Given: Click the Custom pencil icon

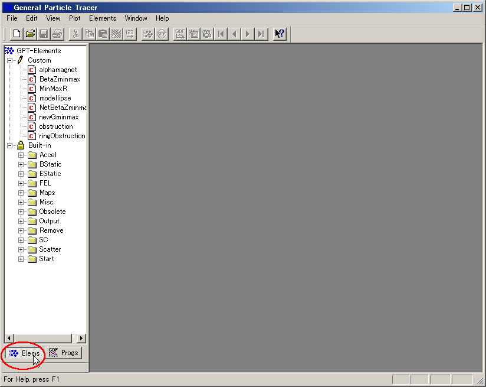Looking at the screenshot, I should [21, 60].
